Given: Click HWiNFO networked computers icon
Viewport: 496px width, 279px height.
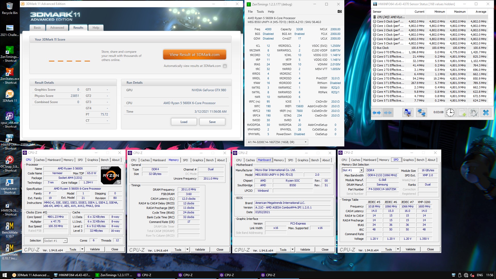Looking at the screenshot, I should click(x=422, y=113).
